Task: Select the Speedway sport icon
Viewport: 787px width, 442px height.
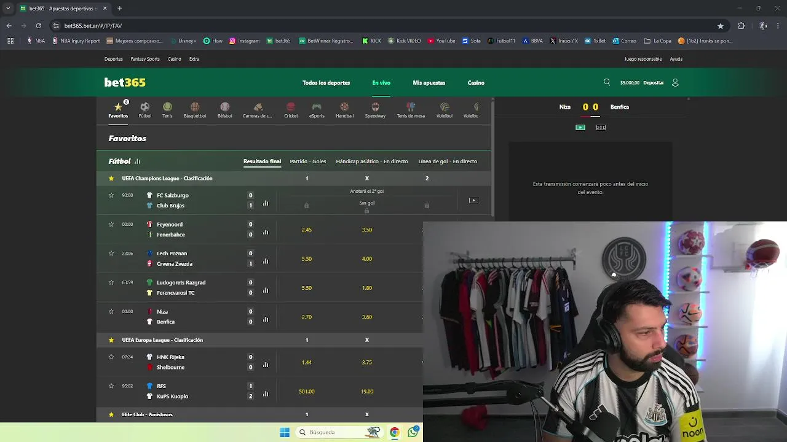Action: pos(375,110)
